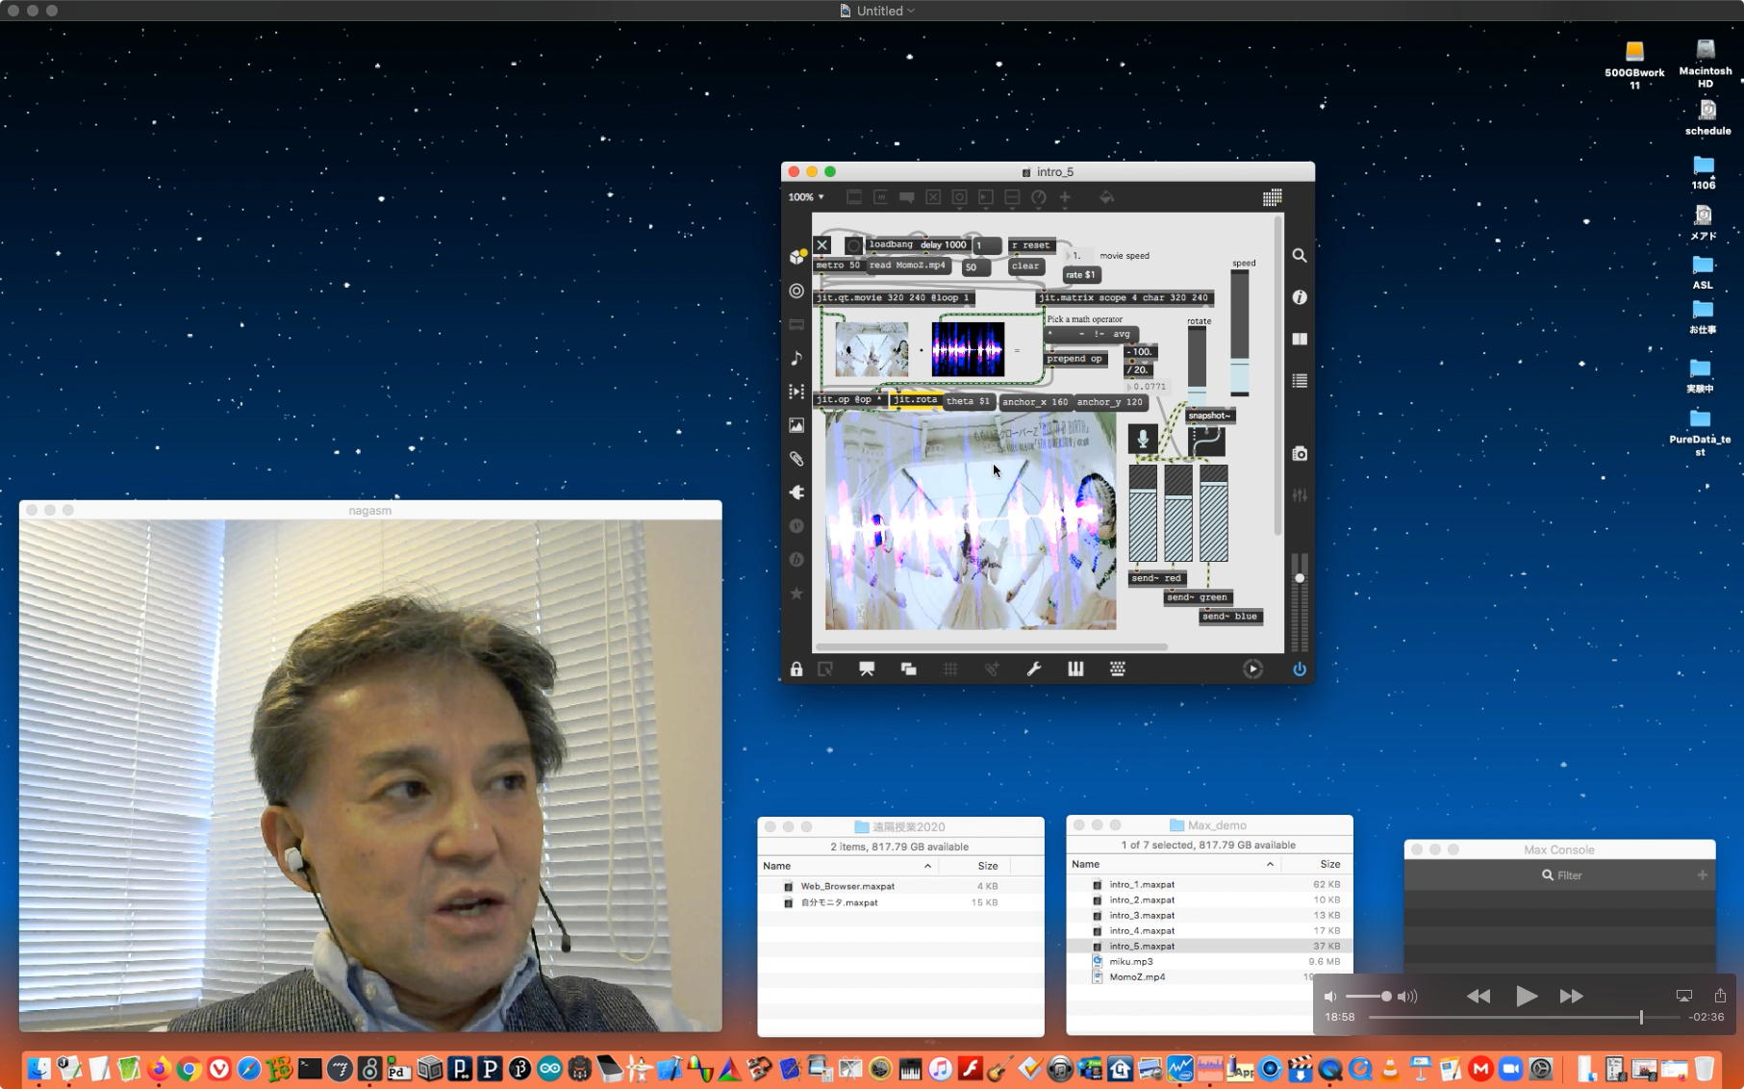Click the snapshots camera icon
This screenshot has height=1089, width=1744.
coord(1299,454)
